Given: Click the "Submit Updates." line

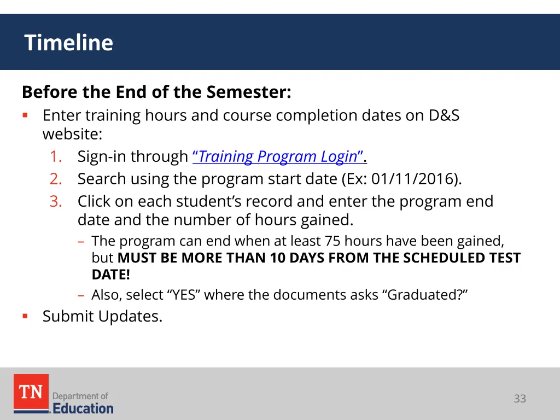Looking at the screenshot, I should pos(102,316).
